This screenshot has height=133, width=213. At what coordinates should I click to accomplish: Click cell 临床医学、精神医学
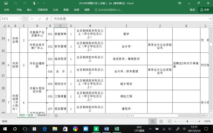126,59
